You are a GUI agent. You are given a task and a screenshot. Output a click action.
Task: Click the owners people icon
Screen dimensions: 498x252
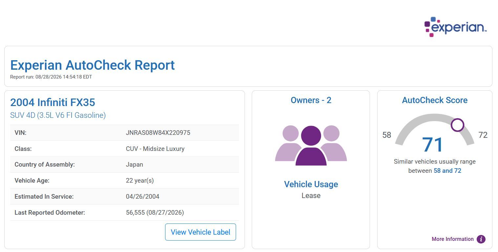(311, 145)
